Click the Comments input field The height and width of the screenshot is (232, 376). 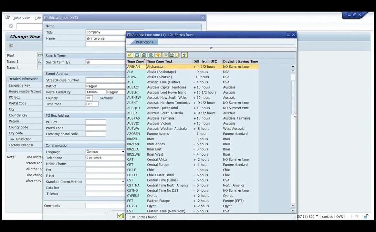[106, 206]
